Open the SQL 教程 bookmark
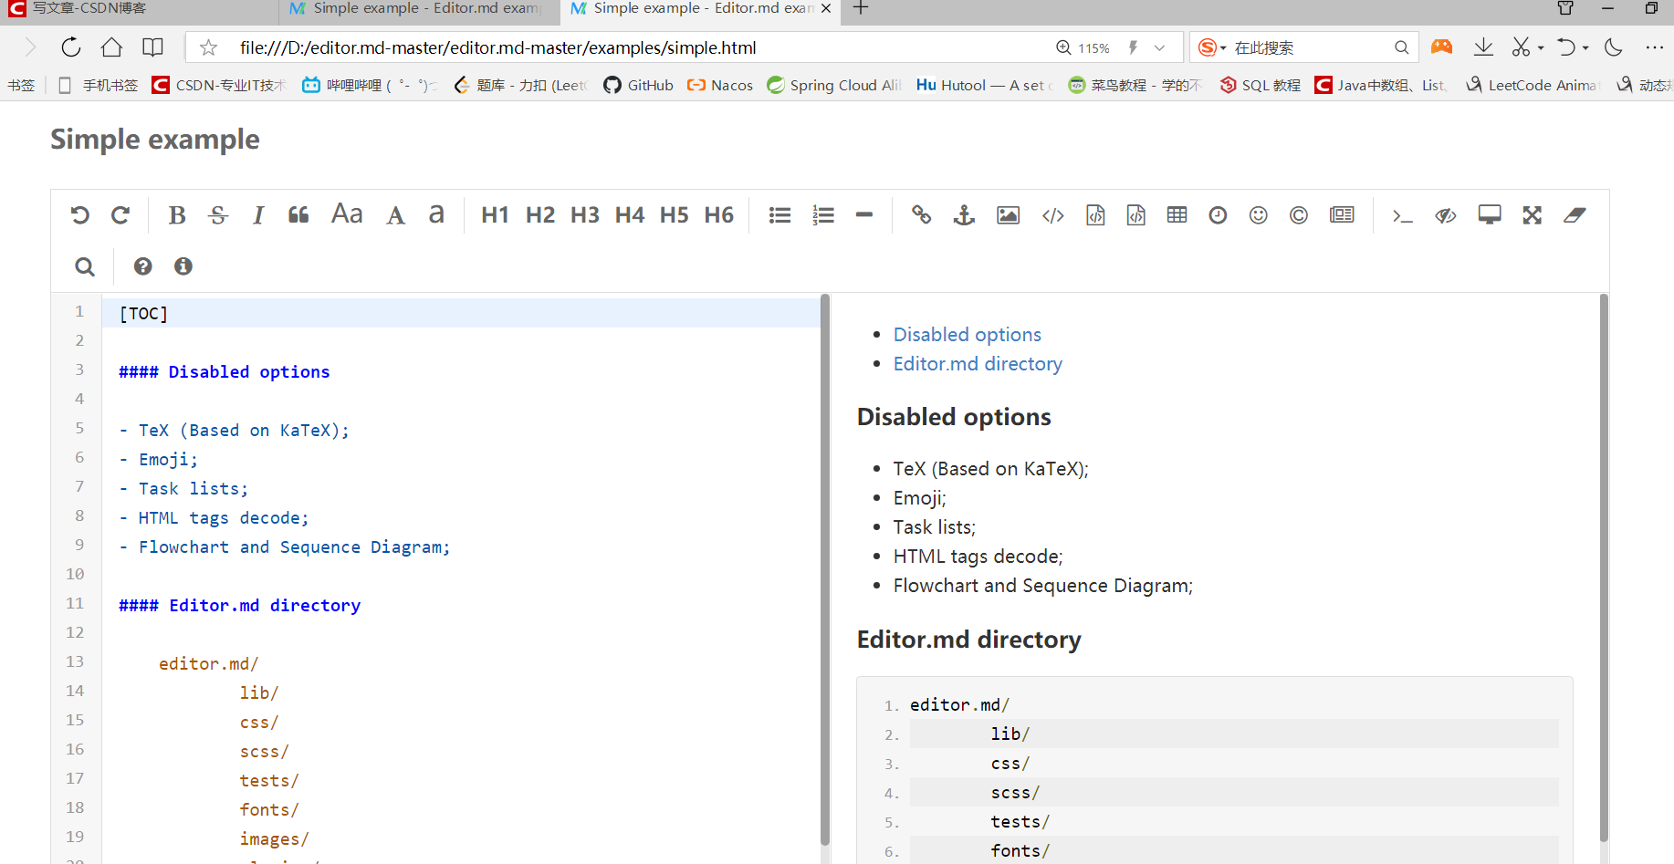Screen dimensions: 1674x864 1260,85
